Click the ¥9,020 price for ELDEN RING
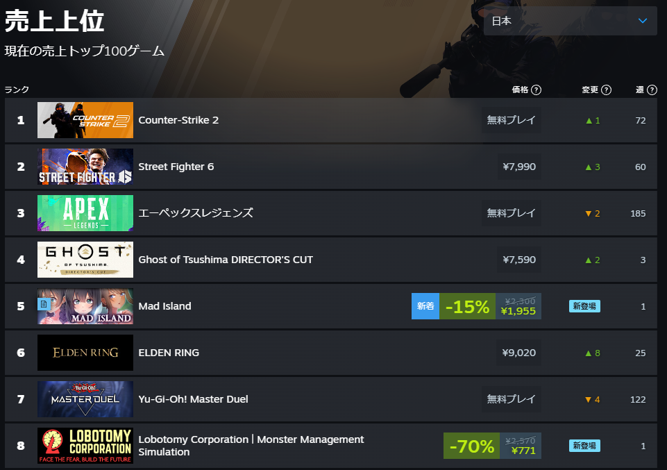The width and height of the screenshot is (667, 470). (x=519, y=353)
